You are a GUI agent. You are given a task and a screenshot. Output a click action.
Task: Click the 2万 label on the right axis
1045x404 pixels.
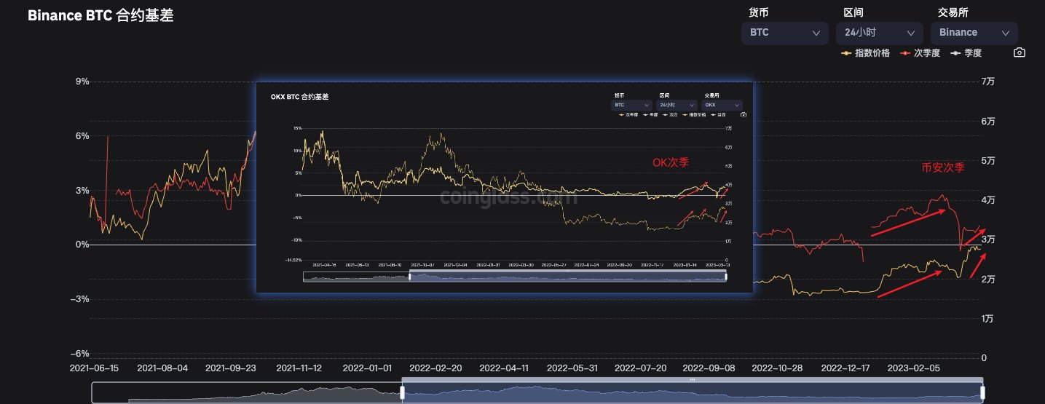click(988, 279)
